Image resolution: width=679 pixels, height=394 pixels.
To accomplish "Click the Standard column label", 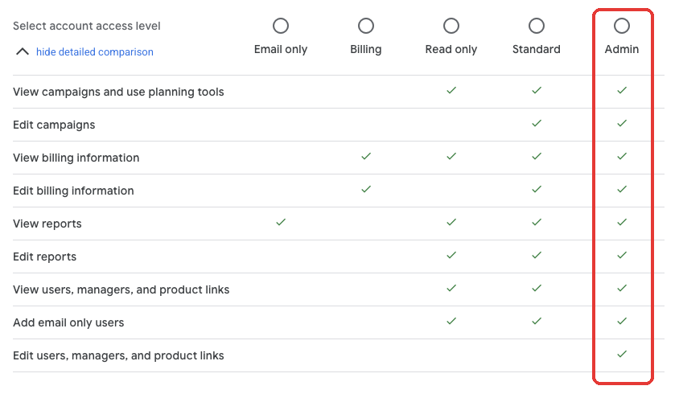I will (x=537, y=49).
